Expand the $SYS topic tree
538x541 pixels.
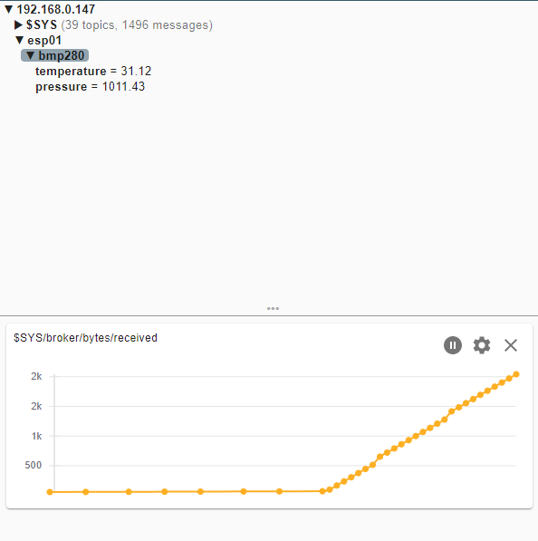pyautogui.click(x=18, y=24)
